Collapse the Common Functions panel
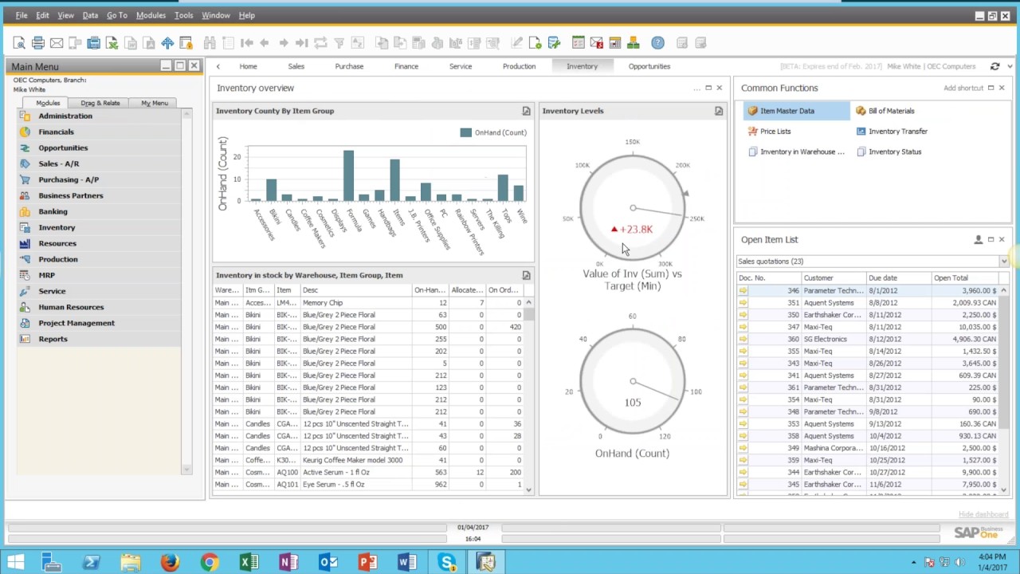 click(x=991, y=88)
